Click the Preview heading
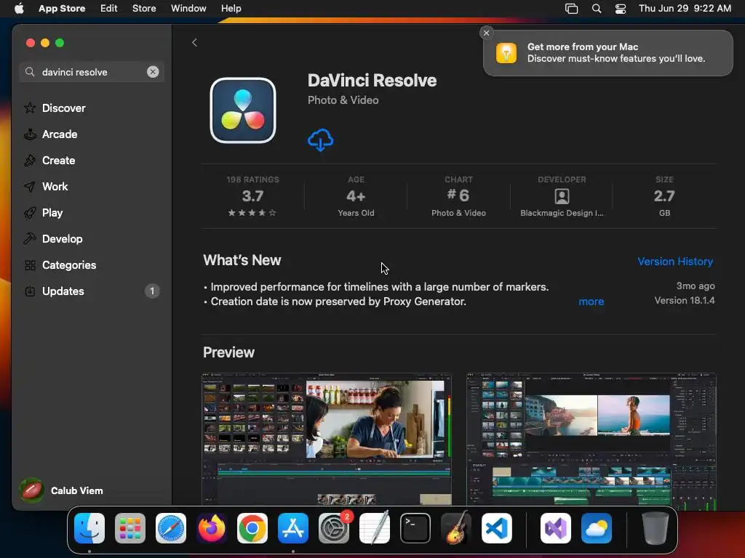 point(228,352)
